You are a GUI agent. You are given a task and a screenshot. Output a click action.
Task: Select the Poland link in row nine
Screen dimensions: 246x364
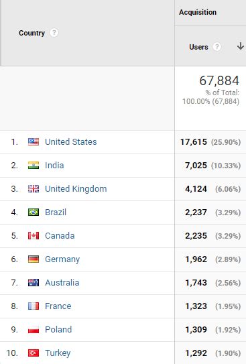(x=58, y=329)
